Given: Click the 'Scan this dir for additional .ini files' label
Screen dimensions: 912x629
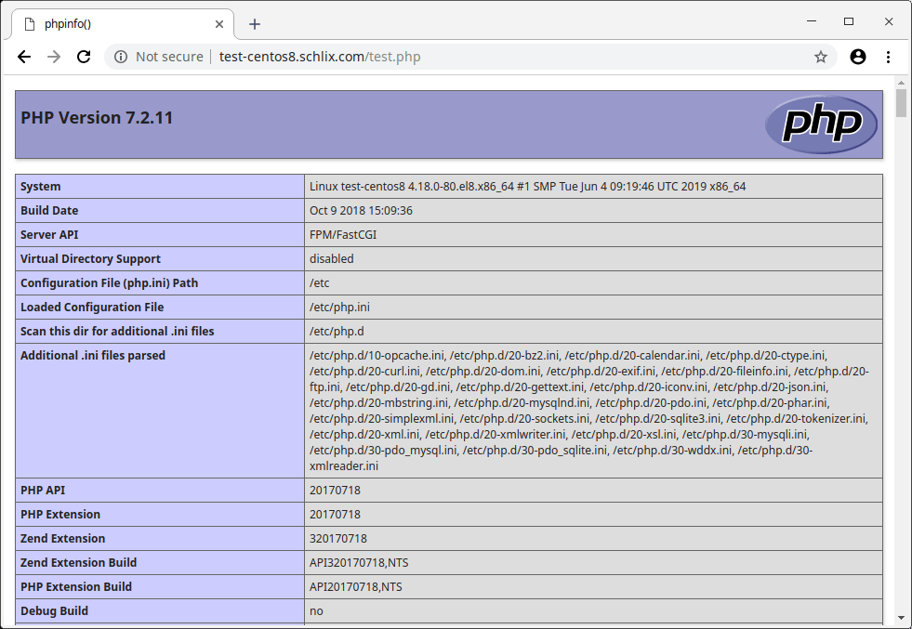Looking at the screenshot, I should [x=117, y=331].
